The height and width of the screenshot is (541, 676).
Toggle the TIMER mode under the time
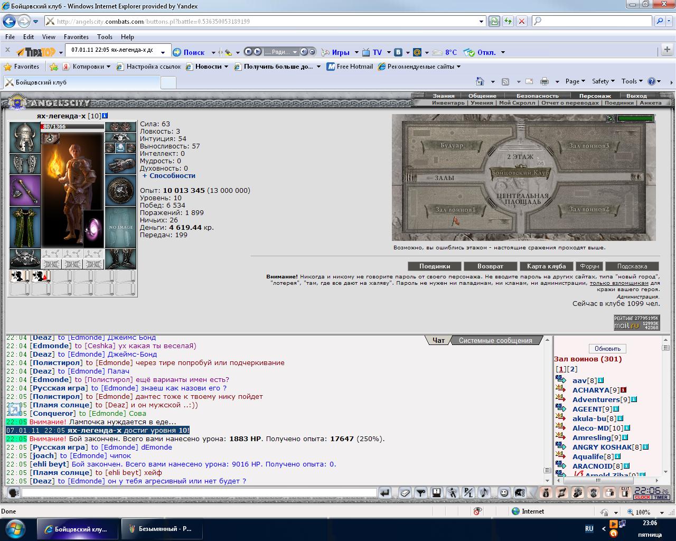(x=661, y=497)
